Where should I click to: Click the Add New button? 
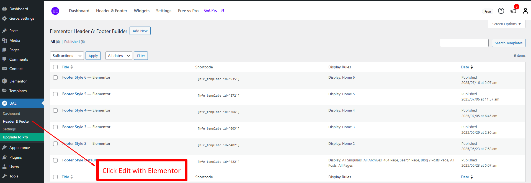pyautogui.click(x=140, y=31)
